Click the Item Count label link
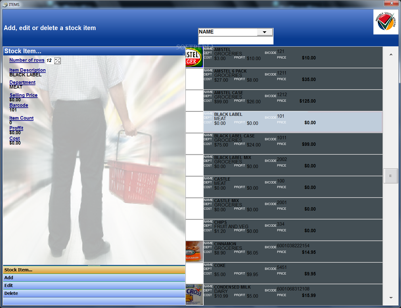Screen dimensions: 401x308 tap(21, 118)
